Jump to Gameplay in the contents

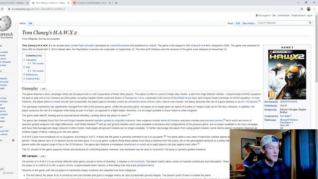(x=31, y=60)
